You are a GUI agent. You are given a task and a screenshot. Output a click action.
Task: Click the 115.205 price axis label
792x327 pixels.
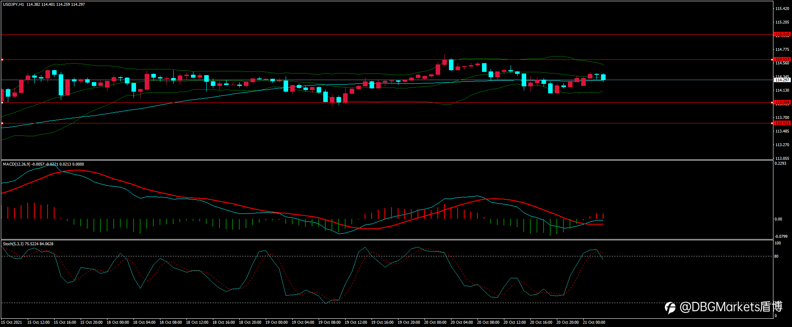tap(782, 22)
